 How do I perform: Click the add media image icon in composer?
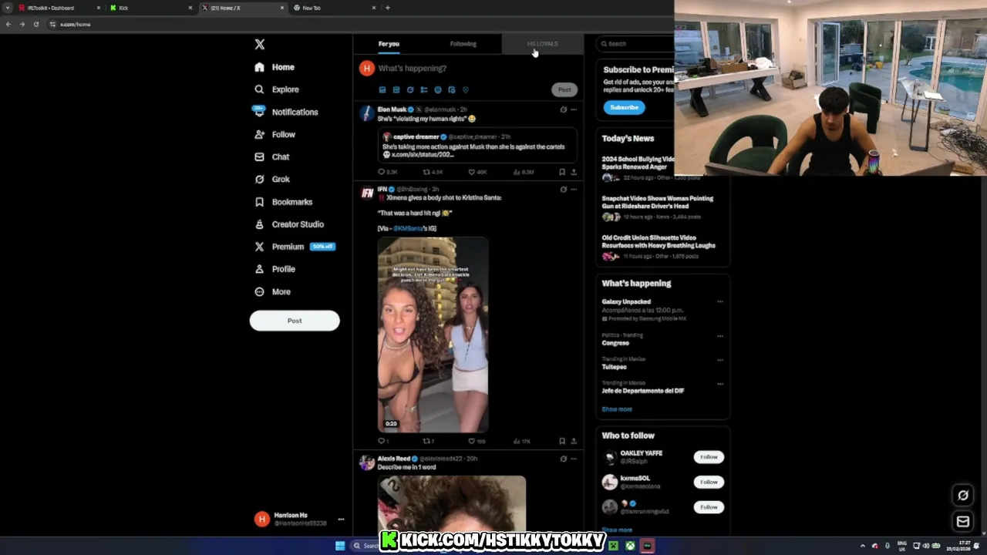(382, 89)
